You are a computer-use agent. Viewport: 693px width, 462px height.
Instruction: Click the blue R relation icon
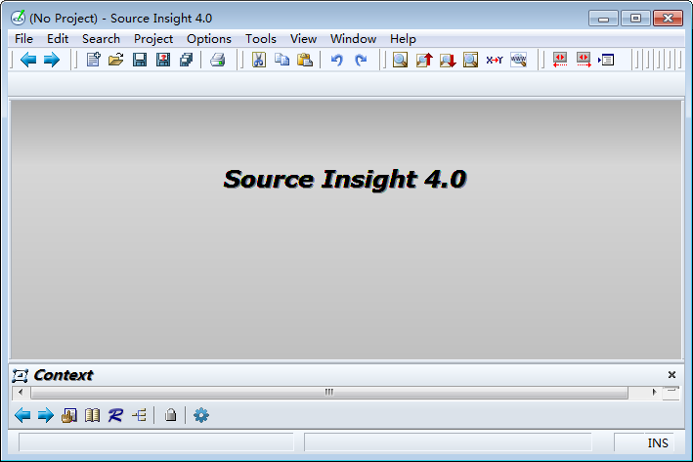(x=115, y=415)
